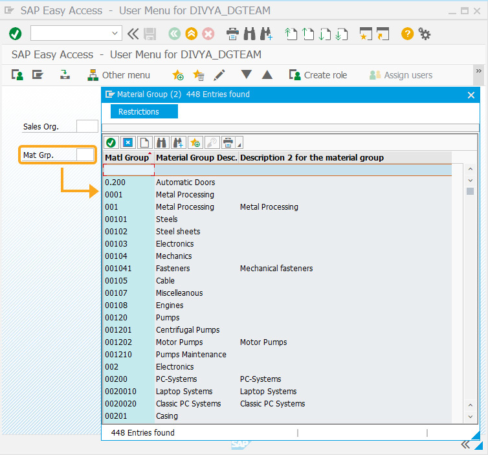The image size is (488, 455).
Task: Click the red Cancel button
Action: coord(208,34)
